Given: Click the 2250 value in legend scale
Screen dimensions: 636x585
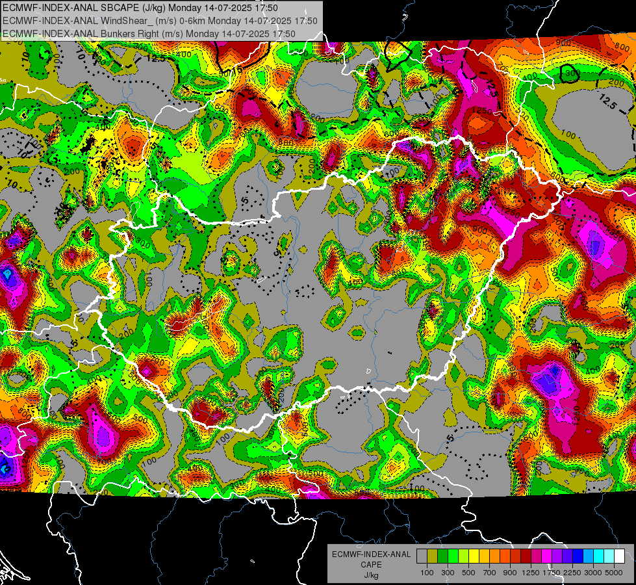Looking at the screenshot, I should coord(572,573).
